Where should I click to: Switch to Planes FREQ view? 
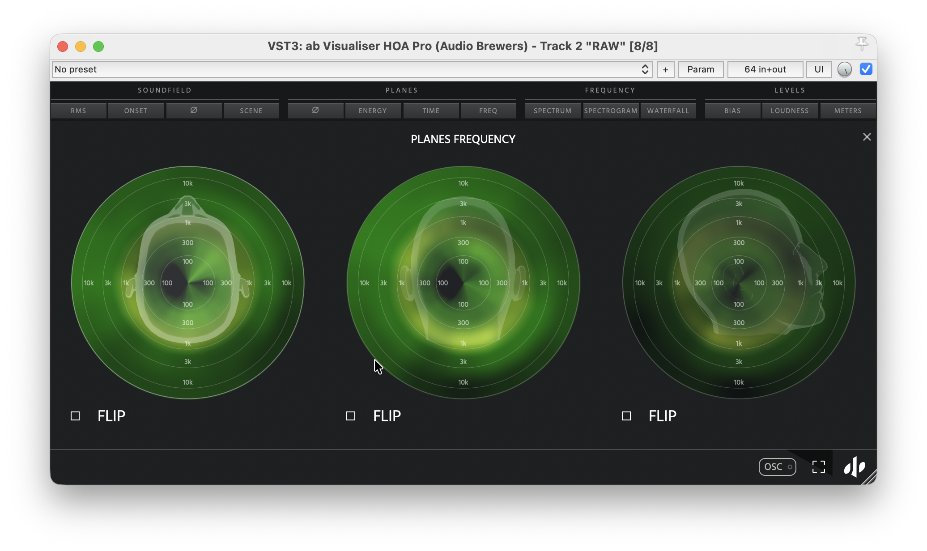(x=488, y=110)
